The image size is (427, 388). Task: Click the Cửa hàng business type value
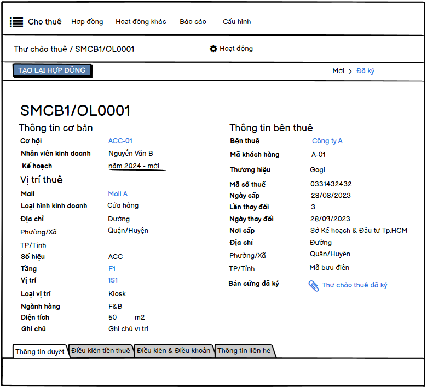(x=123, y=205)
